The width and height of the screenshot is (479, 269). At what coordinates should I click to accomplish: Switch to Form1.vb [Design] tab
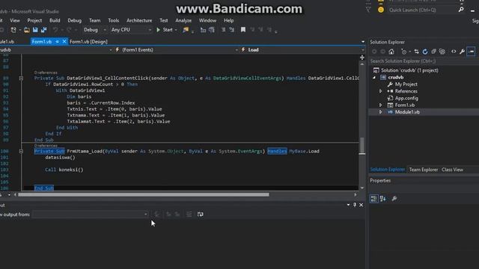(88, 42)
